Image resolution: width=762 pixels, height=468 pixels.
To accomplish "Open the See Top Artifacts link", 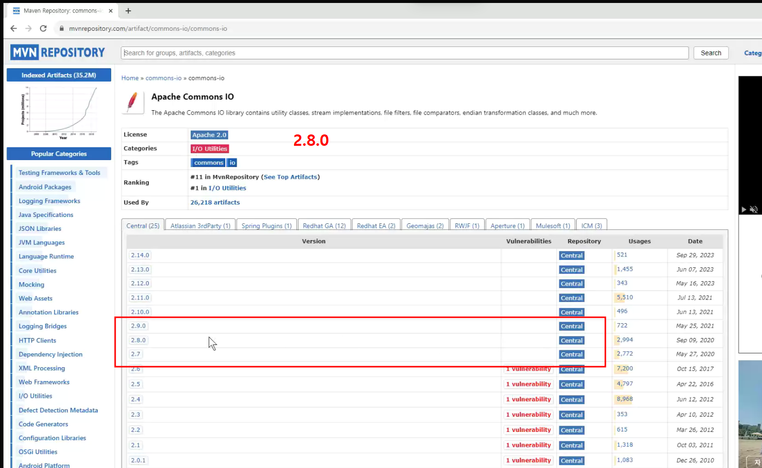I will coord(290,177).
